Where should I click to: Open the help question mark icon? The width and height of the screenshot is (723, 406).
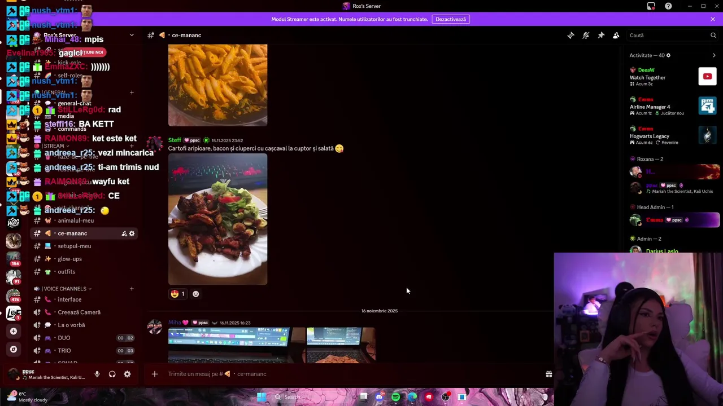click(668, 6)
